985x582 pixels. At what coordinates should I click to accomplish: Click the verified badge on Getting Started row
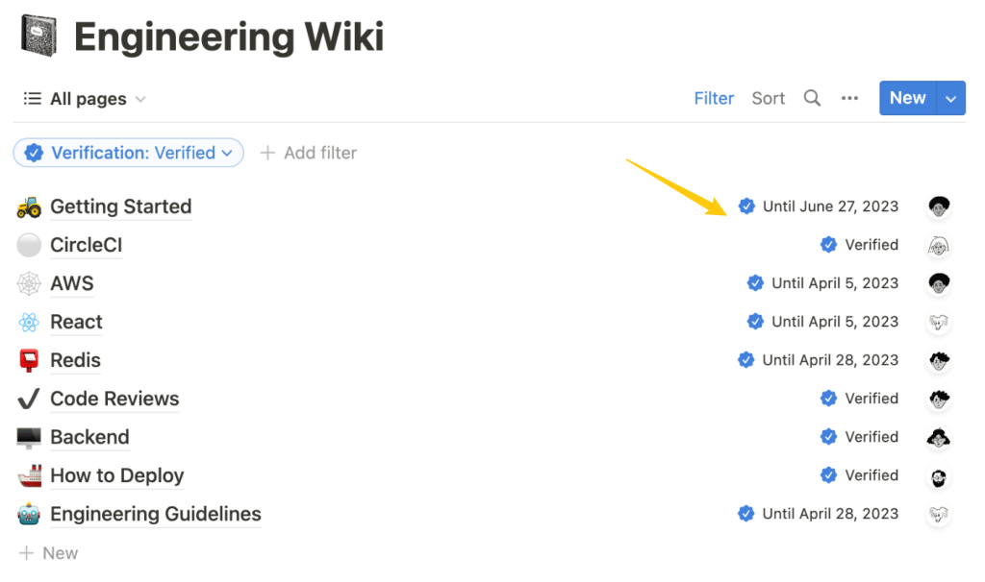pos(746,206)
